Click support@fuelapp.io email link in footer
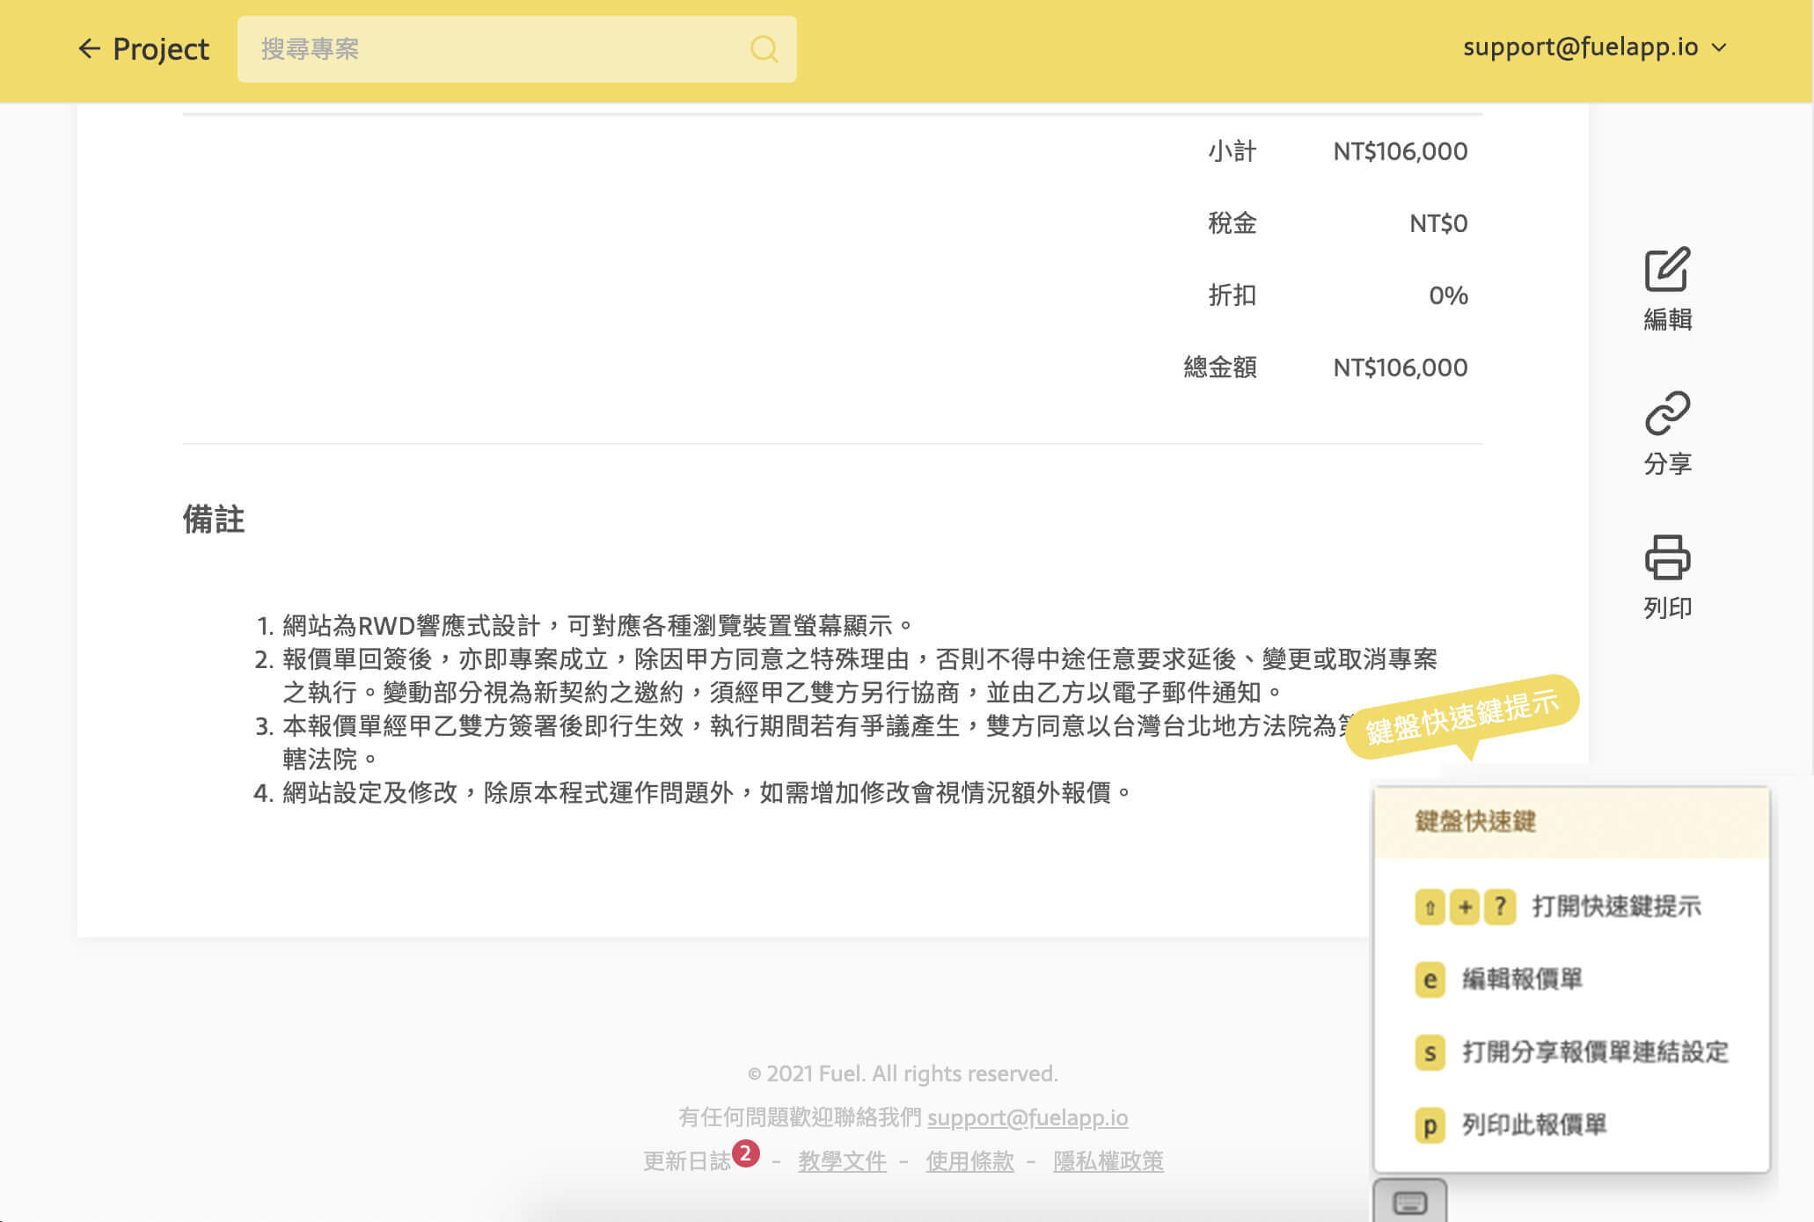Screen dimensions: 1814x1222 pyautogui.click(x=1027, y=1117)
